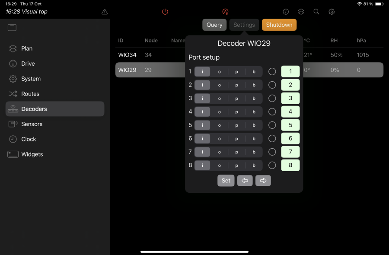Open the Drive section in the sidebar

[x=13, y=64]
